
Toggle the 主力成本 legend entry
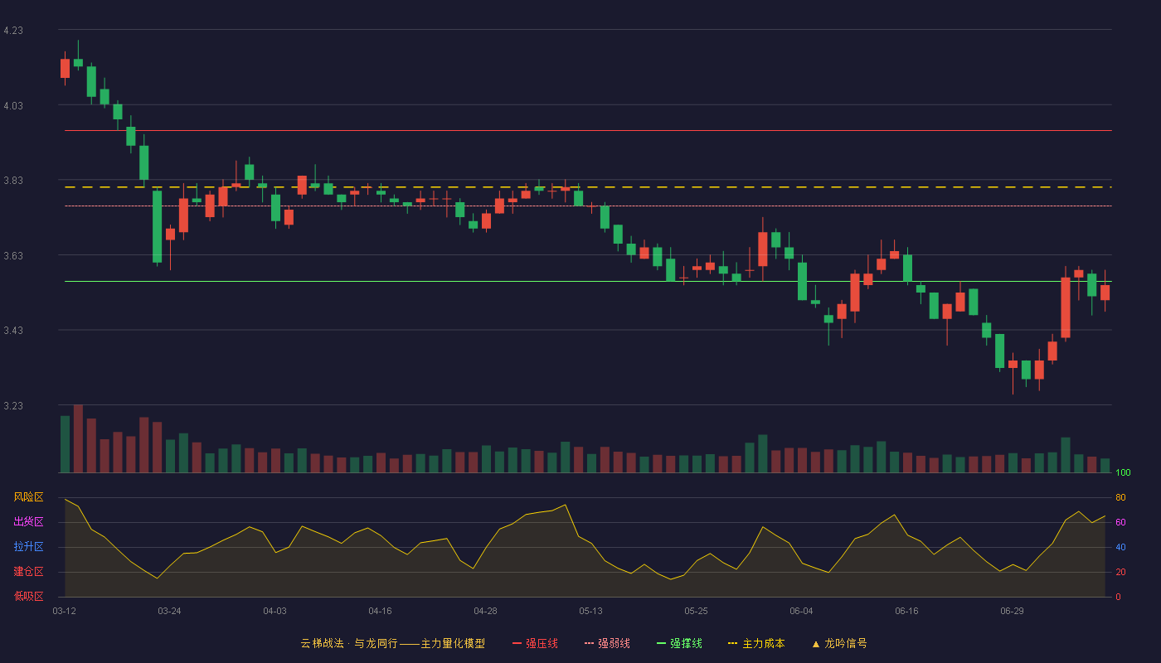[756, 643]
